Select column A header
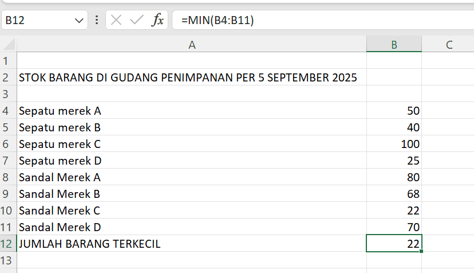The height and width of the screenshot is (273, 474). point(192,45)
